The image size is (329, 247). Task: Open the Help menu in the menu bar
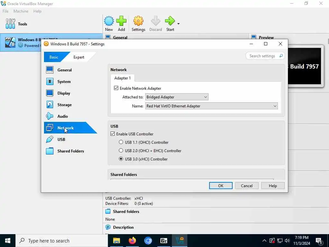click(37, 11)
